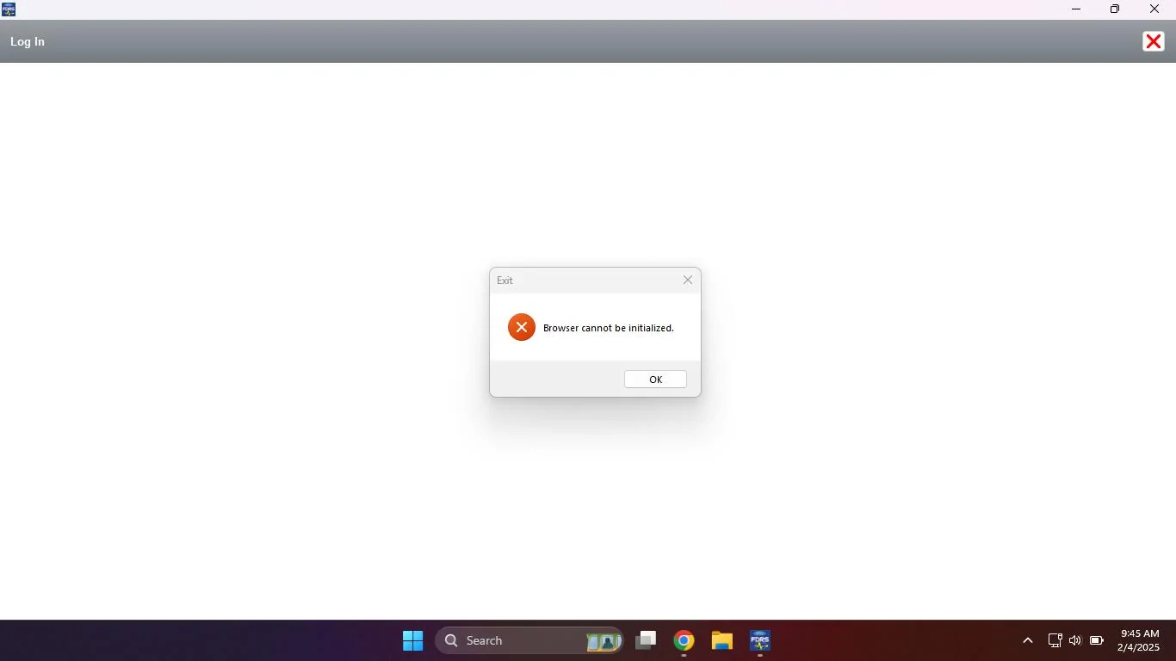
Task: Click the battery icon in the system tray
Action: coord(1097,640)
